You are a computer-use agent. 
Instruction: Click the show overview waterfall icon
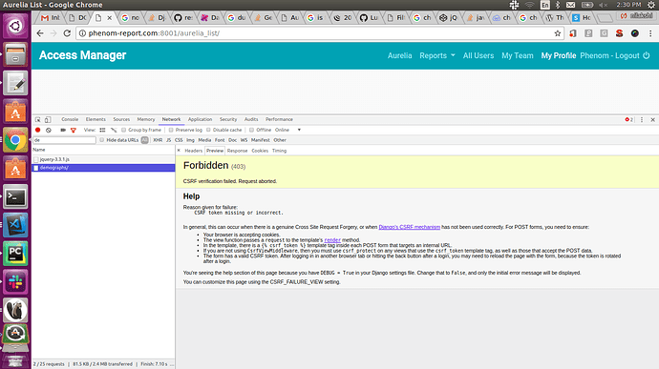coord(114,130)
